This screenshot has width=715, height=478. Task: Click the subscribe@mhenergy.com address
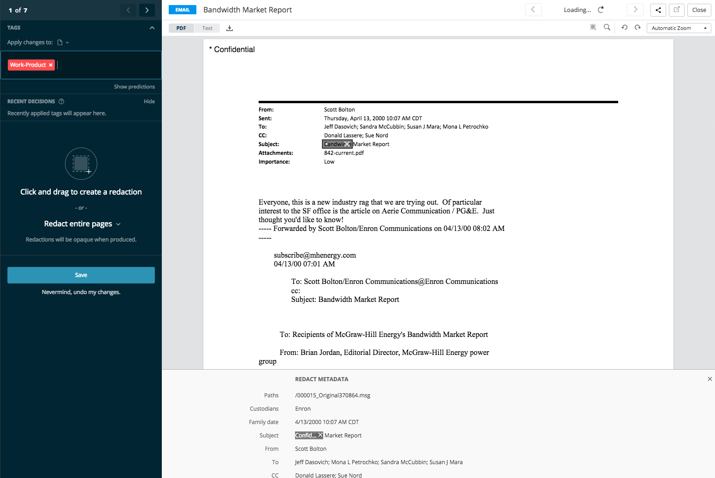click(x=315, y=255)
